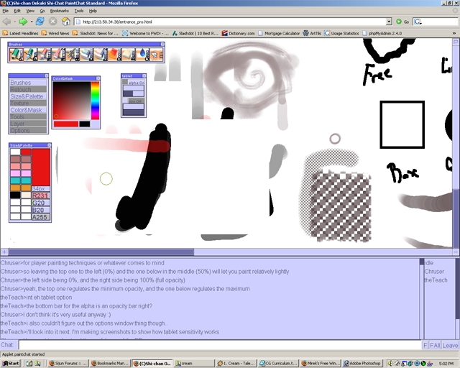Click the canvas horizontal scrollbar thumb
The image size is (460, 368).
coord(101,252)
